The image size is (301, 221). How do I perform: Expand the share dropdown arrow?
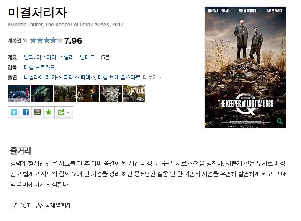(68, 112)
